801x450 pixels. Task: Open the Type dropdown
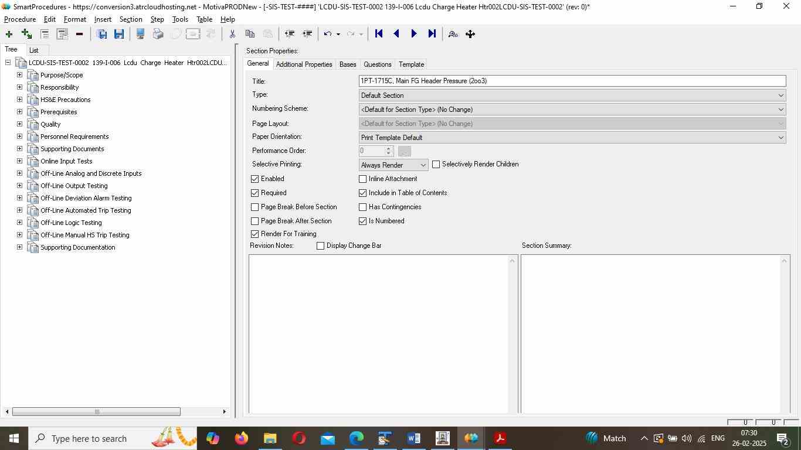click(x=572, y=96)
